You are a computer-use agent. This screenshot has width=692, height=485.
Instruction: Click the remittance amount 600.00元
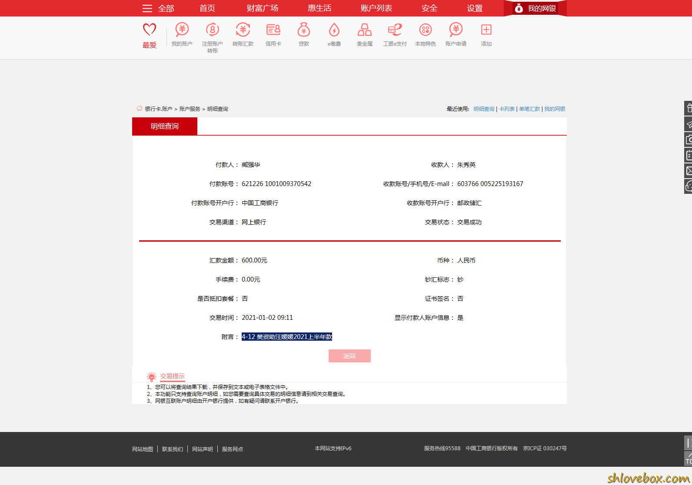[x=254, y=260]
